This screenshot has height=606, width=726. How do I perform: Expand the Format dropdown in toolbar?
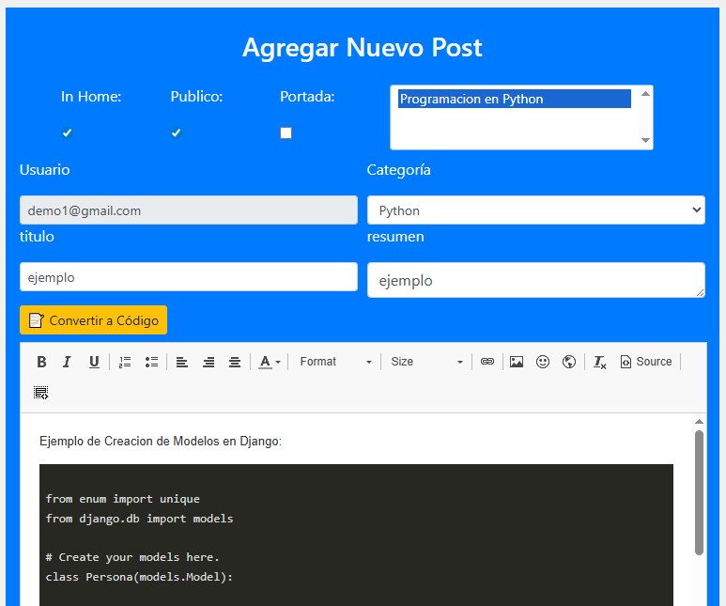[x=335, y=362]
